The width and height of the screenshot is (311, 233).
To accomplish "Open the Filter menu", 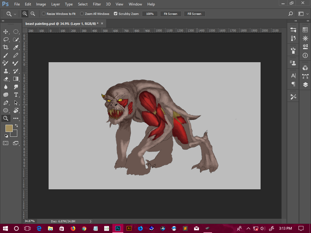I will (97, 4).
